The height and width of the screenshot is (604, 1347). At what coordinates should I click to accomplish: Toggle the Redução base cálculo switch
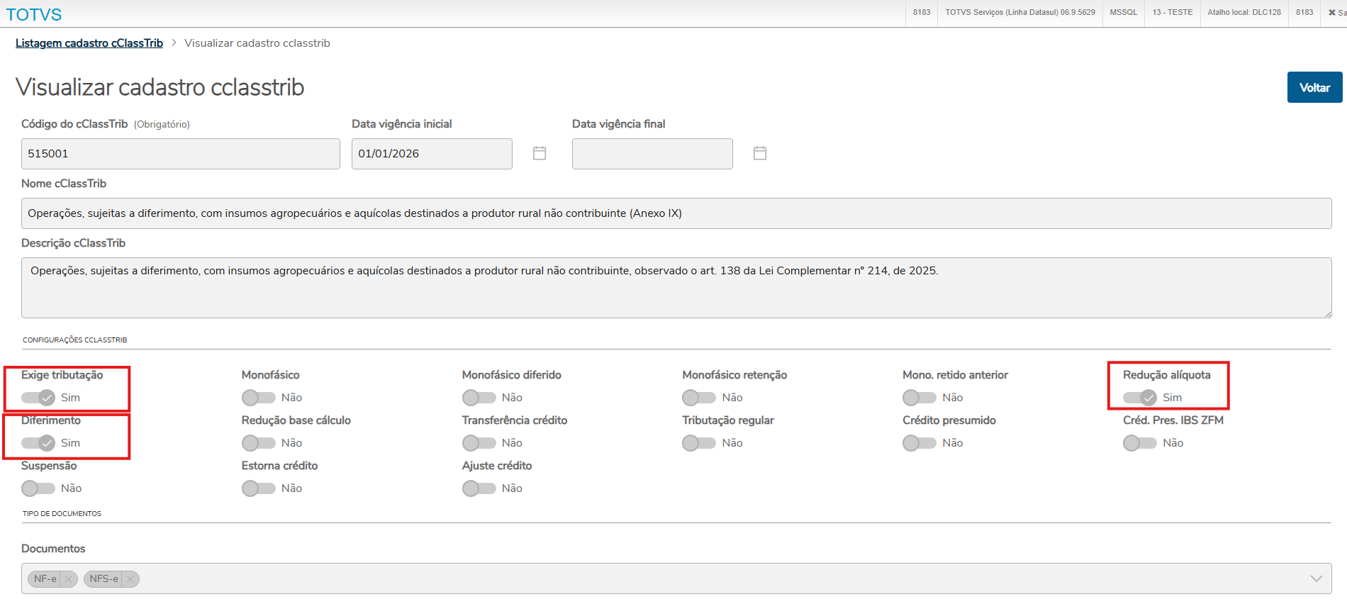click(259, 443)
